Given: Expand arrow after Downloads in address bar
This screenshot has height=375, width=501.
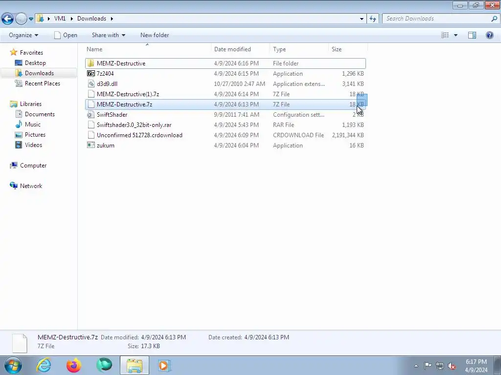Looking at the screenshot, I should point(112,19).
